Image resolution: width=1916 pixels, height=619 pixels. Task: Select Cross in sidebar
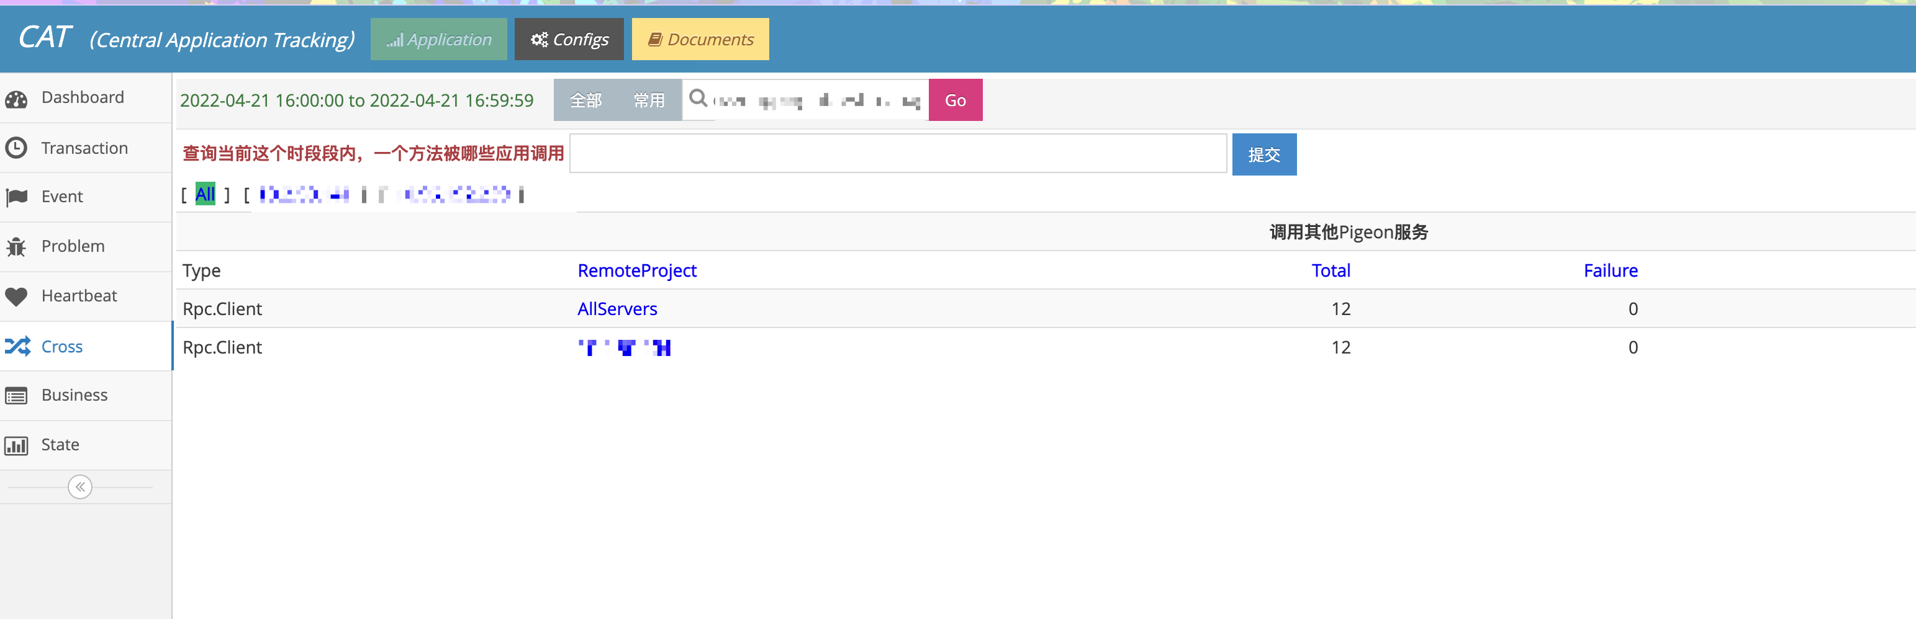(86, 346)
